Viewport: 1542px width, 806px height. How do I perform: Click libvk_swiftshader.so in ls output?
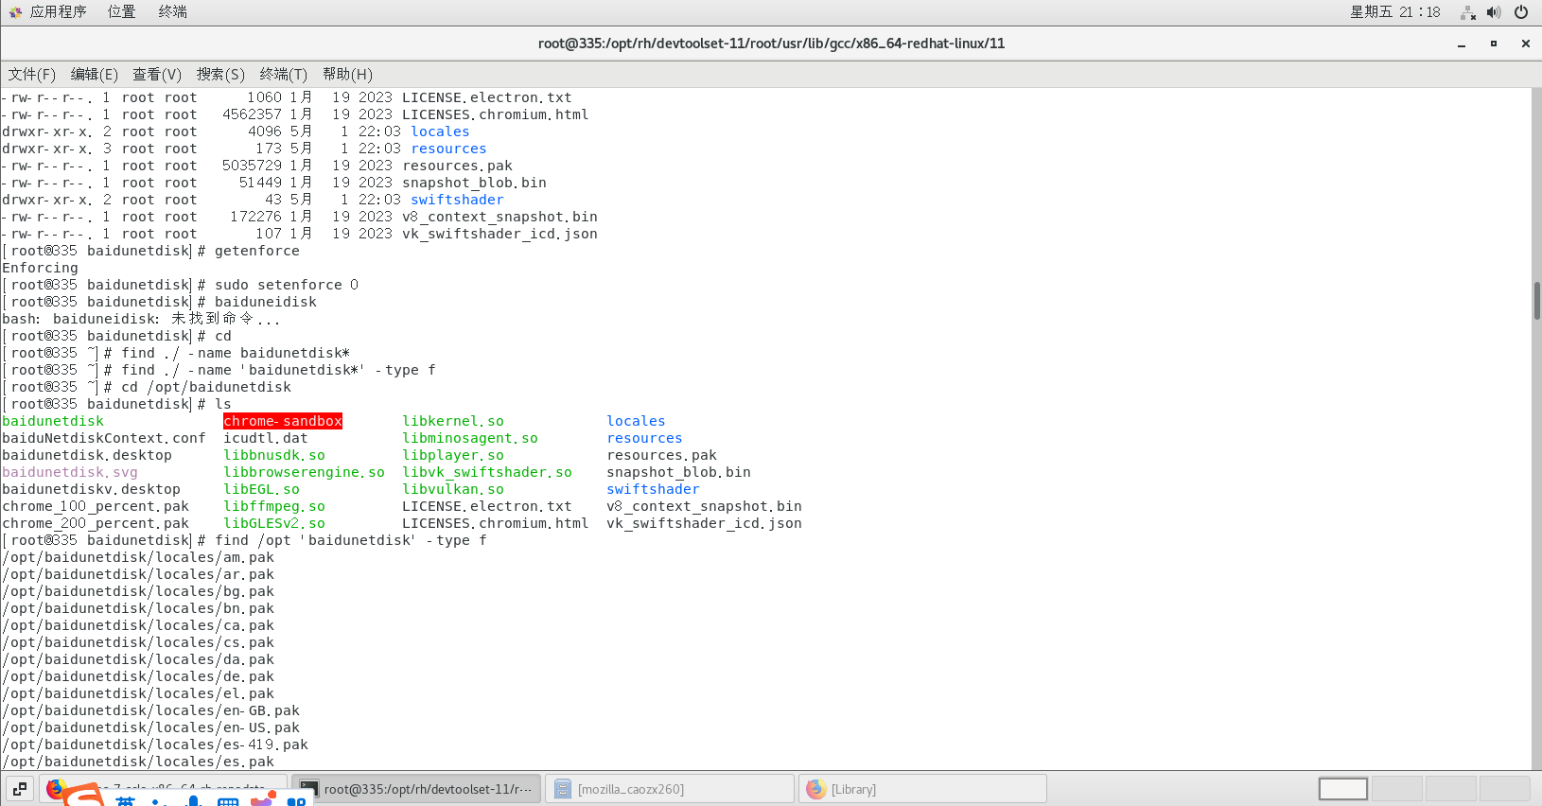pos(487,472)
